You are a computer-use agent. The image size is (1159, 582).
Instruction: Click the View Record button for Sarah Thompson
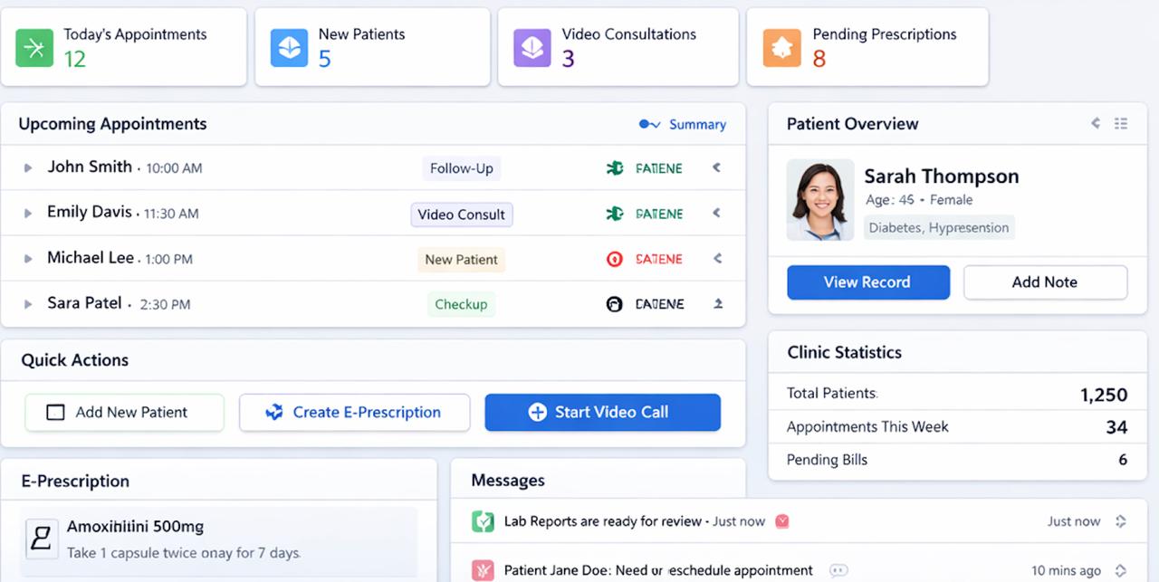tap(867, 281)
